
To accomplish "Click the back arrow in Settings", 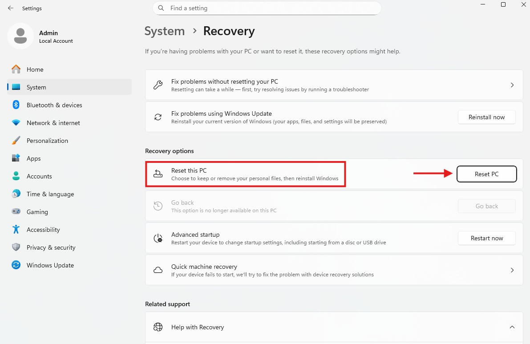I will 11,8.
